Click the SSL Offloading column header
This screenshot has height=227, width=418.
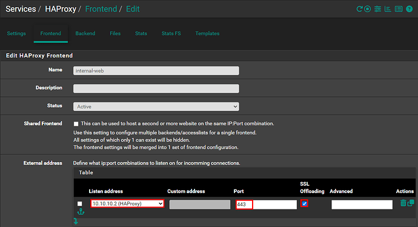click(x=312, y=188)
